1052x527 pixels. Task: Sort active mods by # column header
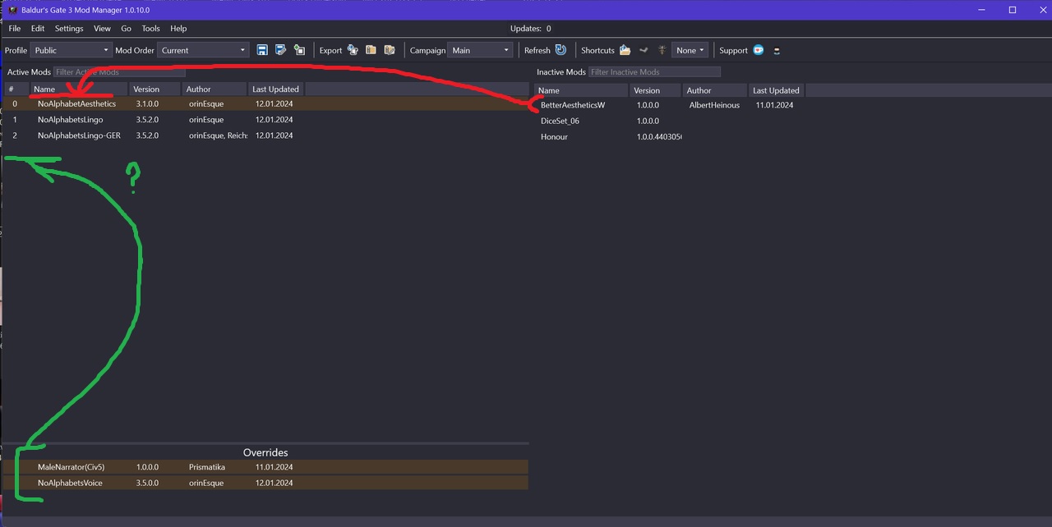16,89
